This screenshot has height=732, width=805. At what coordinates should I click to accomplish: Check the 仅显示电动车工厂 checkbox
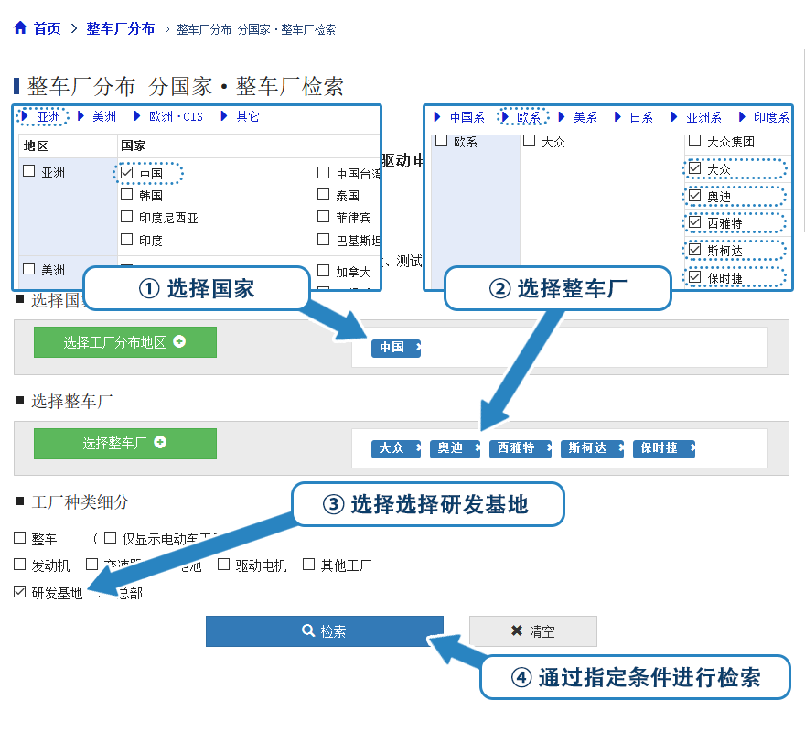point(110,538)
